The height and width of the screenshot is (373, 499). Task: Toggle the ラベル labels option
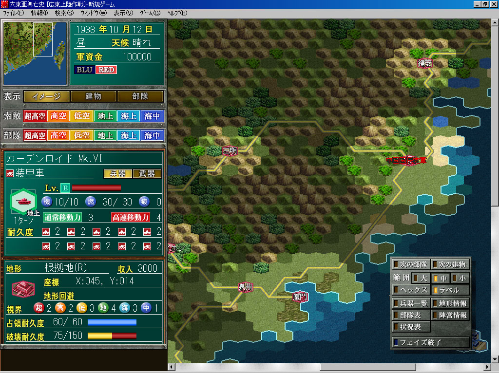pyautogui.click(x=450, y=290)
